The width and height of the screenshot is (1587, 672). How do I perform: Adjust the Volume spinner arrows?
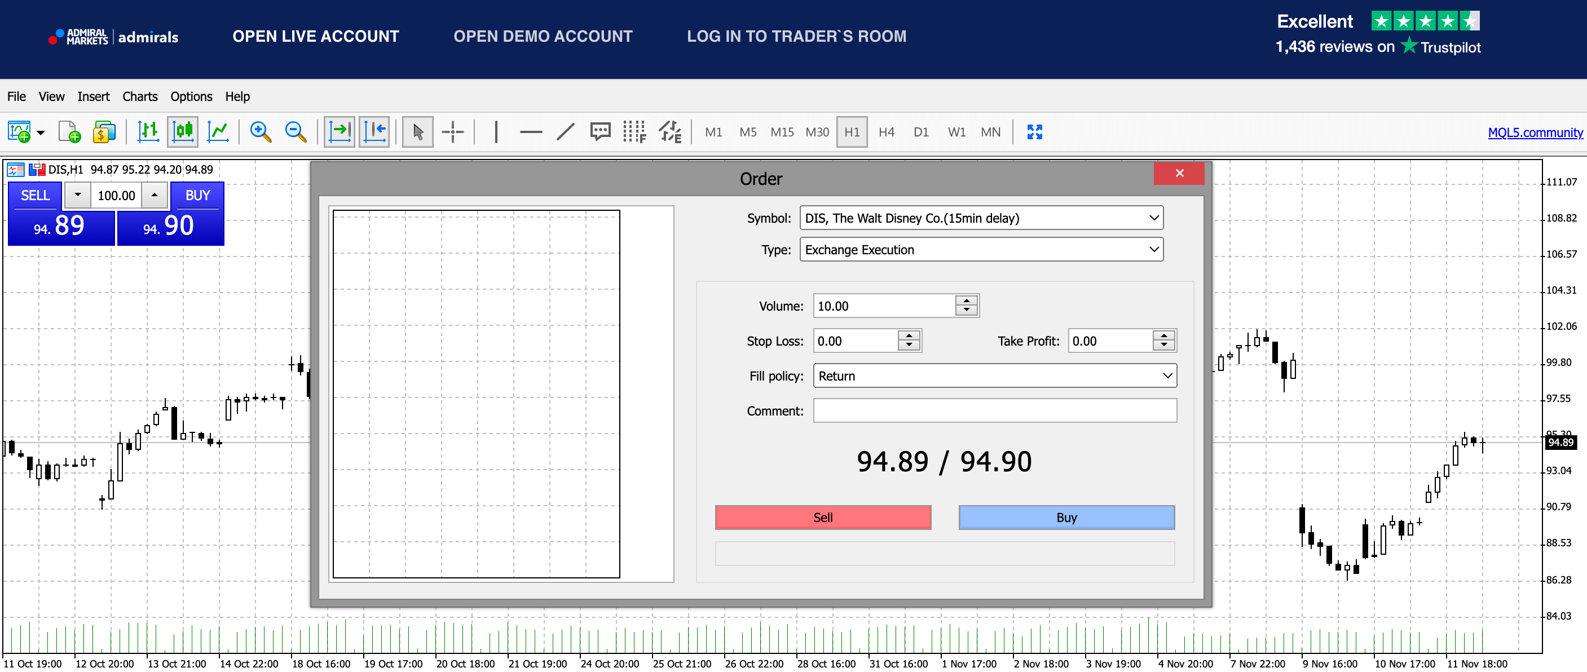click(967, 306)
